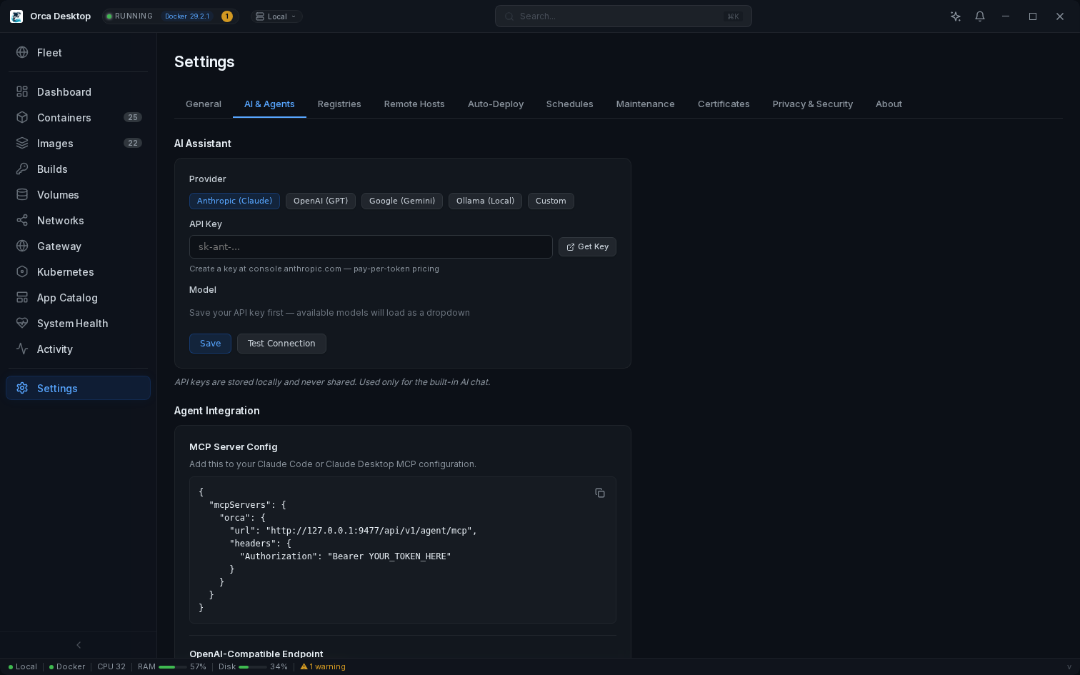This screenshot has width=1080, height=675.
Task: Click the Kubernetes hexagon icon
Action: (22, 271)
